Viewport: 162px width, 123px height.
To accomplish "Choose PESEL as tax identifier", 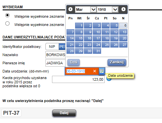I will click(62, 47).
